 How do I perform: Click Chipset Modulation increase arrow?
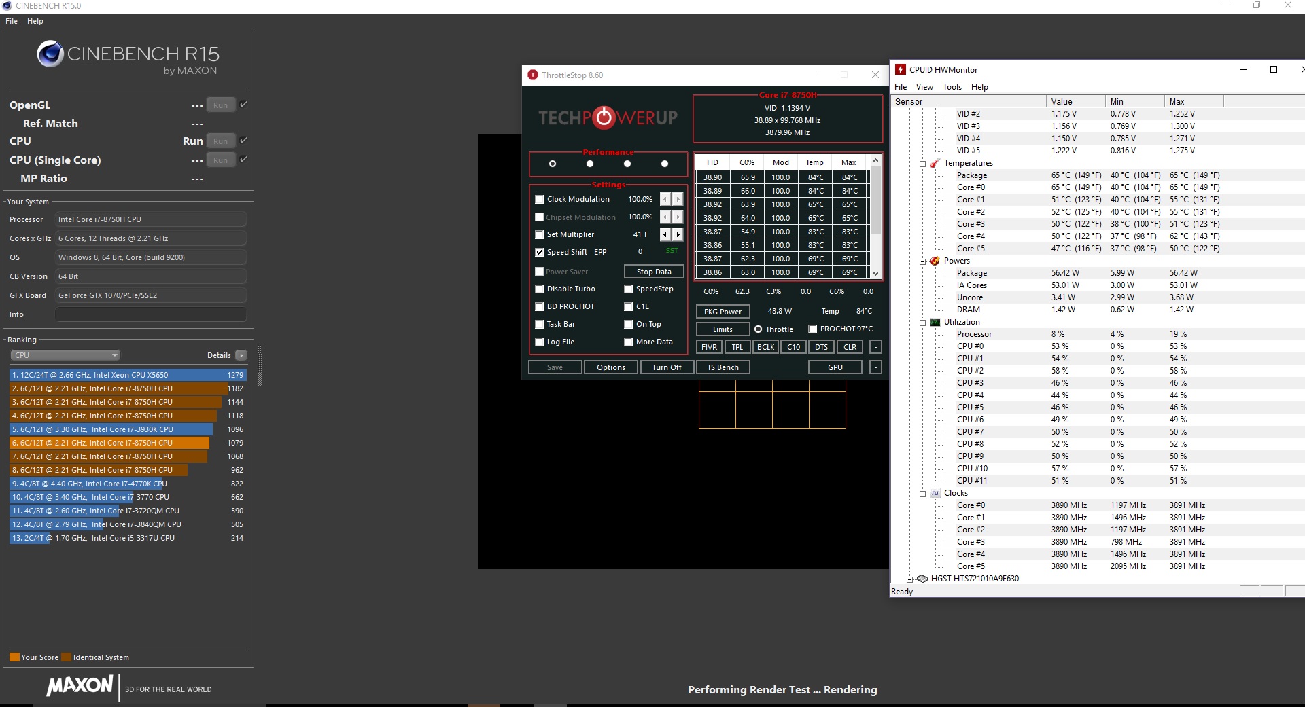point(678,217)
